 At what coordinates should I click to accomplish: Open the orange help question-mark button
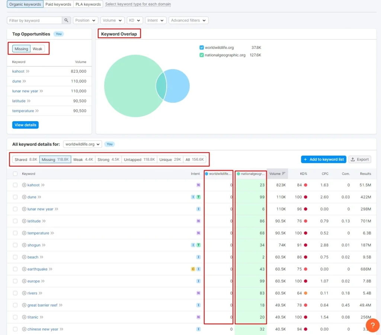372,325
